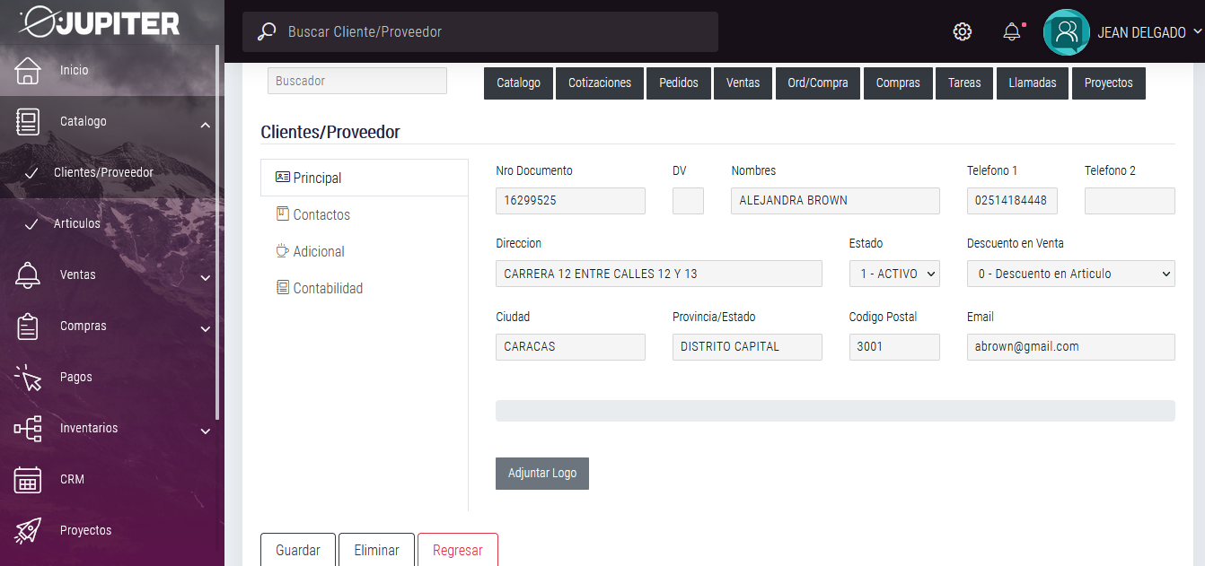This screenshot has height=566, width=1205.
Task: Click the Contactos book icon
Action: (283, 214)
